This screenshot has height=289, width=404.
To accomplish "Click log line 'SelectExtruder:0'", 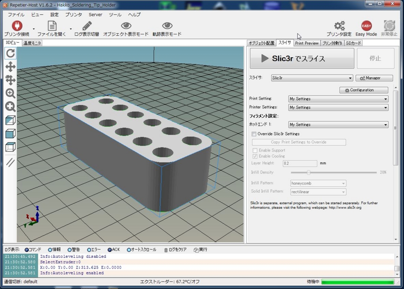I will coord(60,262).
